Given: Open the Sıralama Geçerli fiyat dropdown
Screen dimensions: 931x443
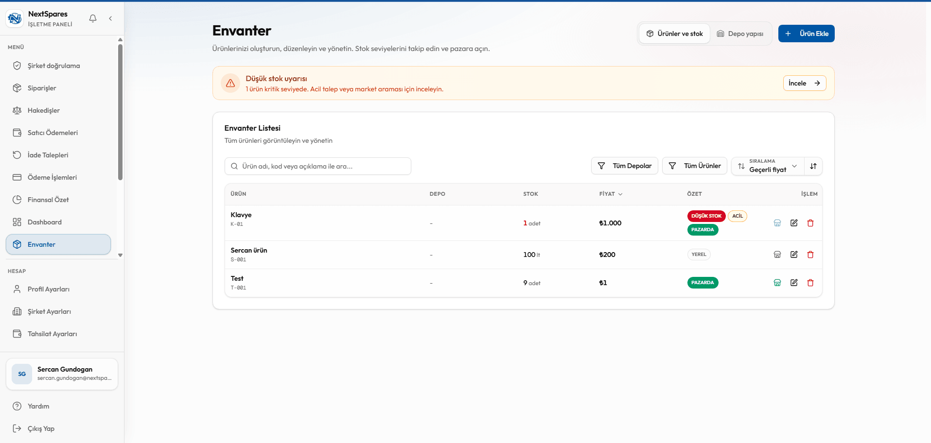Looking at the screenshot, I should click(768, 166).
